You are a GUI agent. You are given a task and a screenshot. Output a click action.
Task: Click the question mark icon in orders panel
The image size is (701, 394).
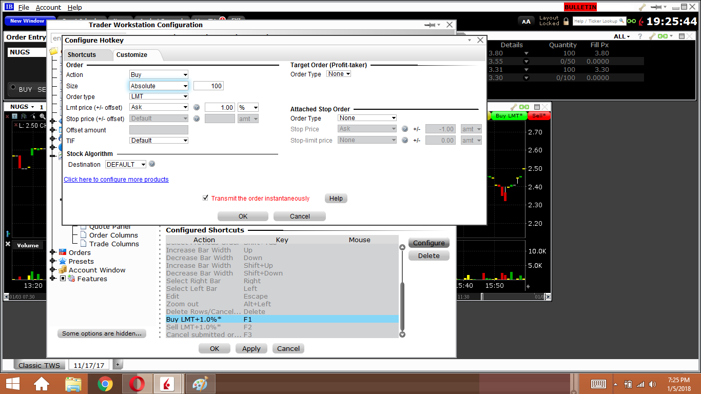[639, 36]
